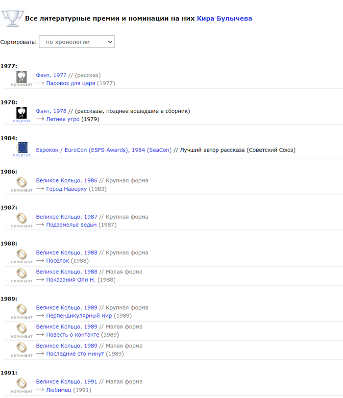Click the ring icon beside Любимец nomination
The height and width of the screenshot is (398, 343).
[x=22, y=383]
